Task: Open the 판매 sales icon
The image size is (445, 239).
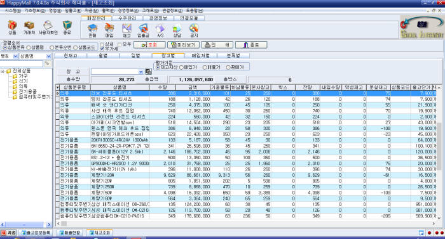Action: coord(93,29)
